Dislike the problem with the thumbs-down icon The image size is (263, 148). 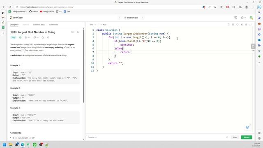tap(35, 37)
